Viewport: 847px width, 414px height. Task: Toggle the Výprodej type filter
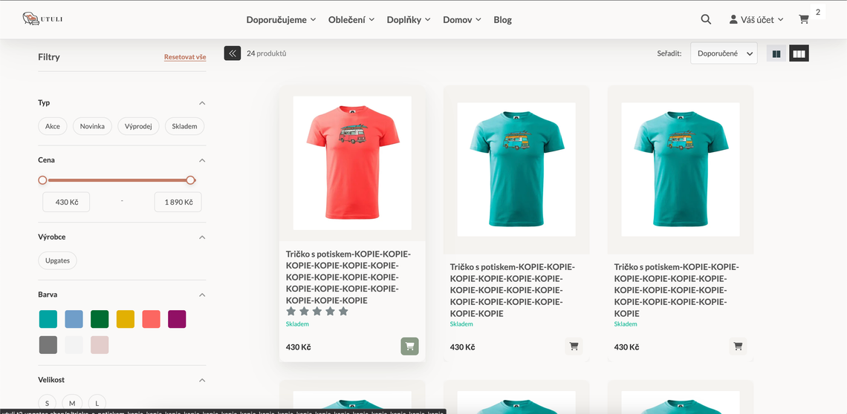(x=138, y=126)
